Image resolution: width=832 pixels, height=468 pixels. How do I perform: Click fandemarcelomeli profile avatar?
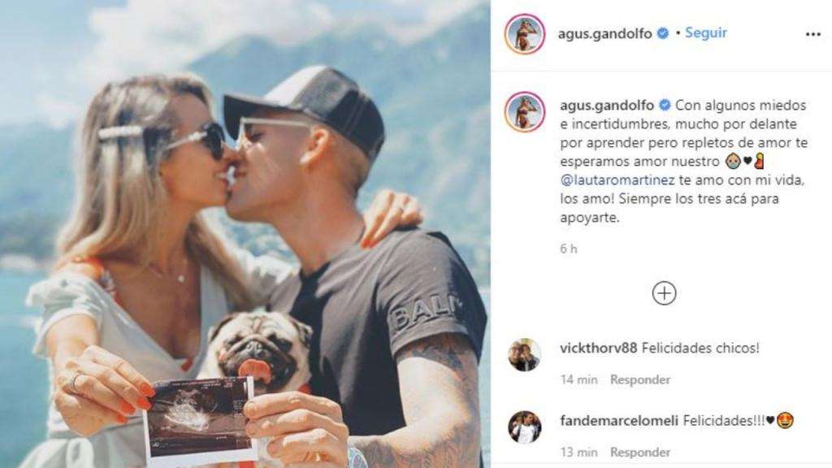(525, 427)
